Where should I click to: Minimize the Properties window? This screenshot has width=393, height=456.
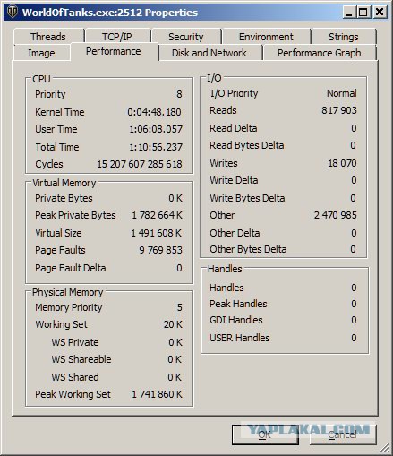348,13
